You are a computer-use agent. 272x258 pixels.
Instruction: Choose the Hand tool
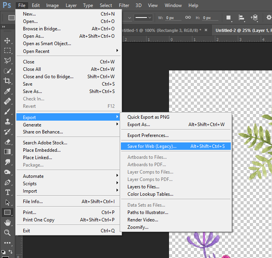(x=7, y=223)
